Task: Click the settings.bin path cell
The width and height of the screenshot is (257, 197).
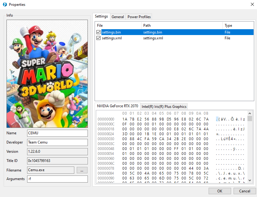Action: [153, 32]
